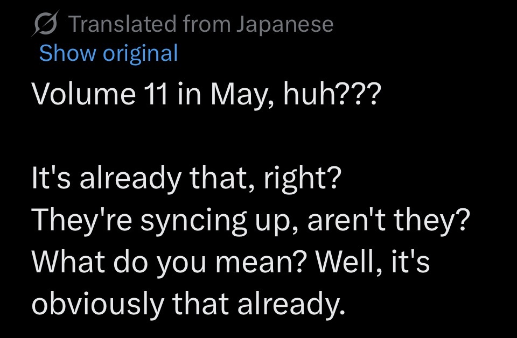Tap the line Volume 11 in May
Screen dimensions: 517x338
[x=206, y=94]
